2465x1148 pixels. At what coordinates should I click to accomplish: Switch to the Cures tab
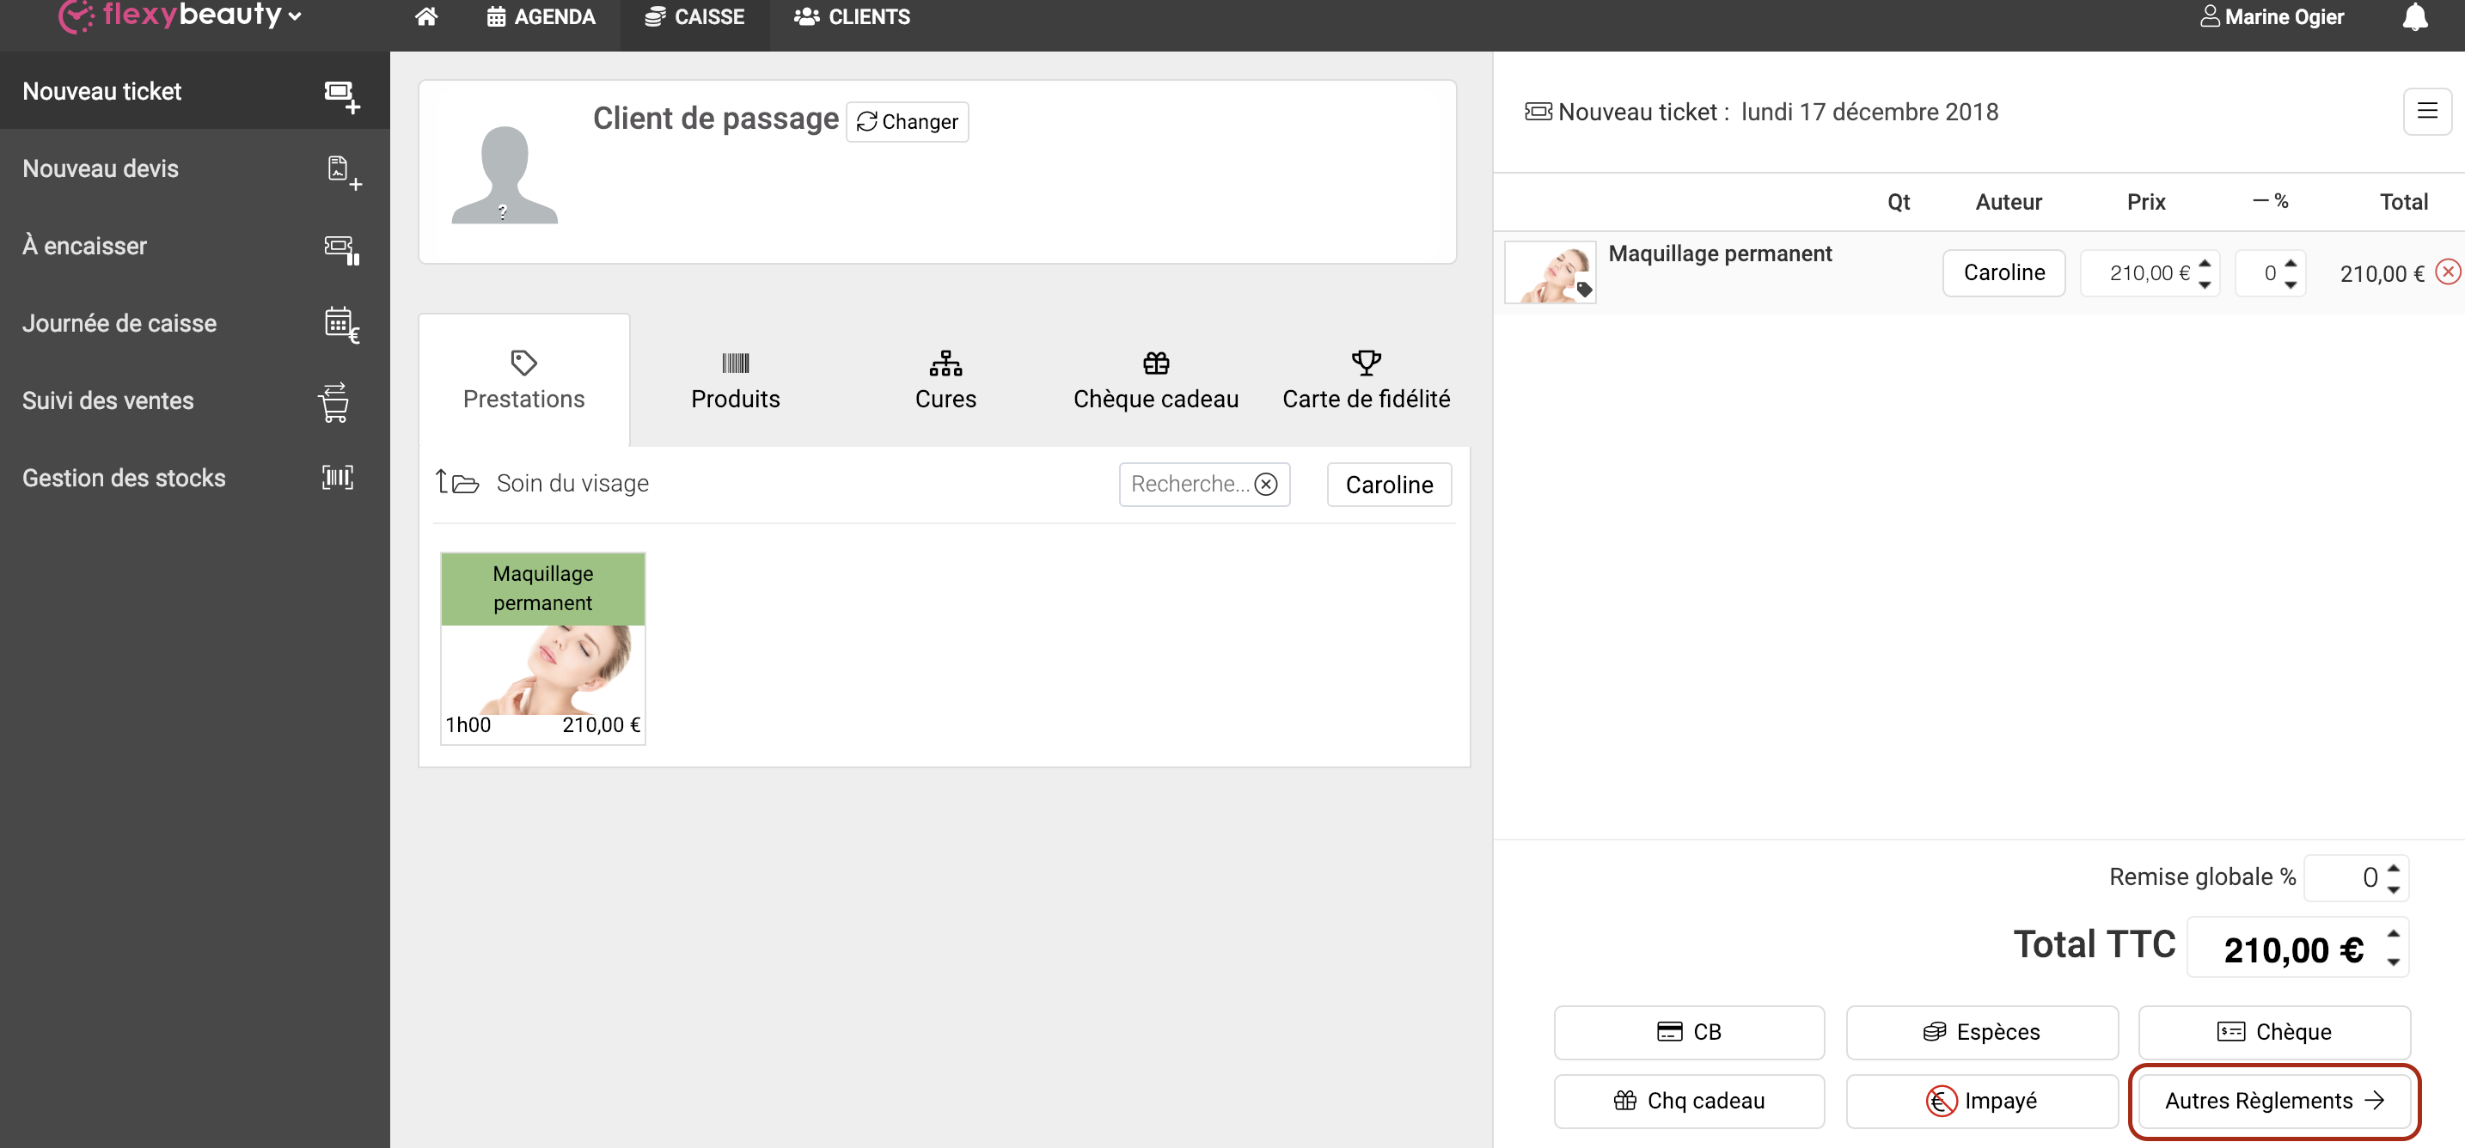click(945, 381)
